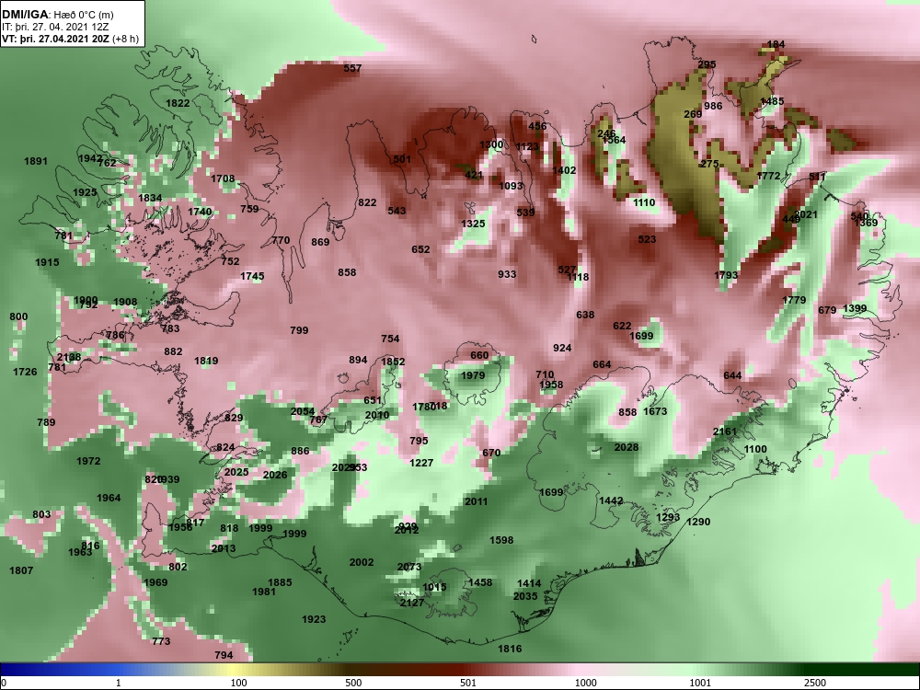Click the map value 2127
920x690 pixels.
[412, 603]
